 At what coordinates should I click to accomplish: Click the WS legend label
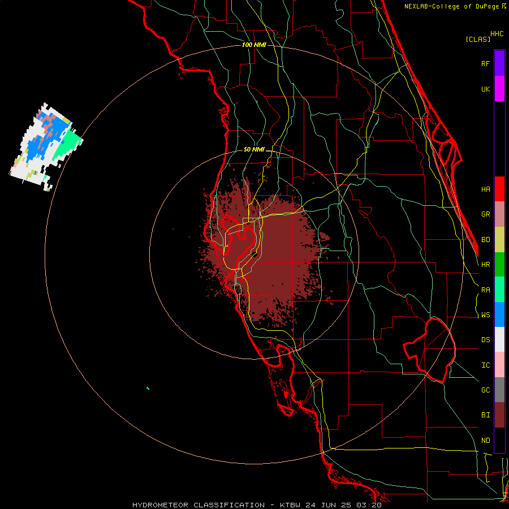tap(485, 315)
